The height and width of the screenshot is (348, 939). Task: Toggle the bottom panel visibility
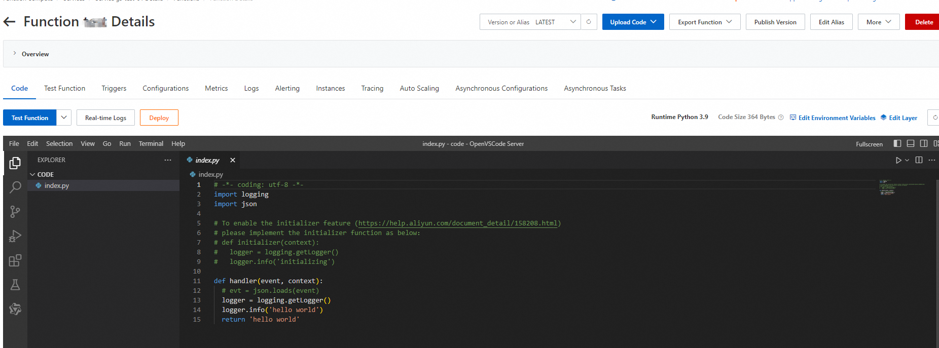click(x=911, y=144)
